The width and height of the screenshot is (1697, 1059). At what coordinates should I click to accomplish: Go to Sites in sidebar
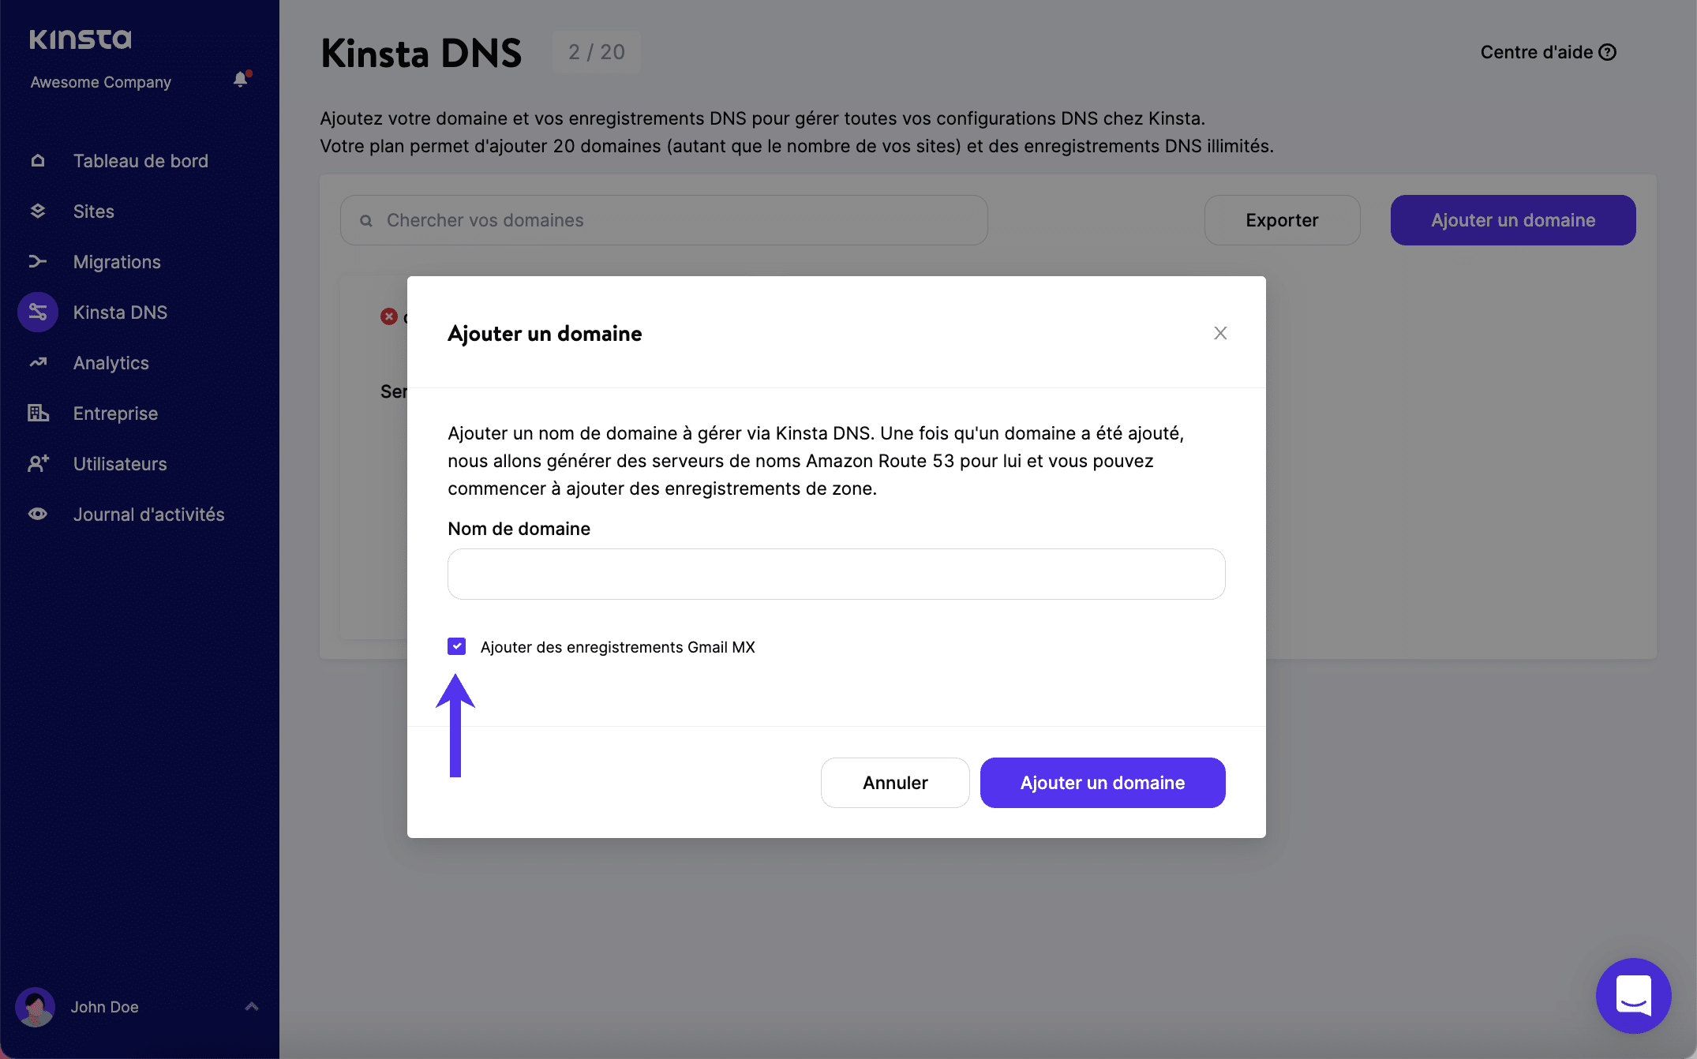coord(93,211)
